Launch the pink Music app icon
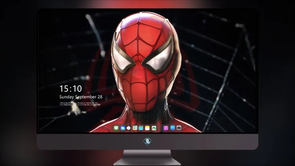Image resolution: width=295 pixels, height=166 pixels. coord(166,128)
